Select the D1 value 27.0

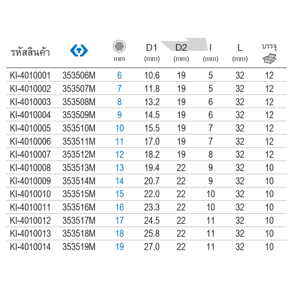point(152,247)
